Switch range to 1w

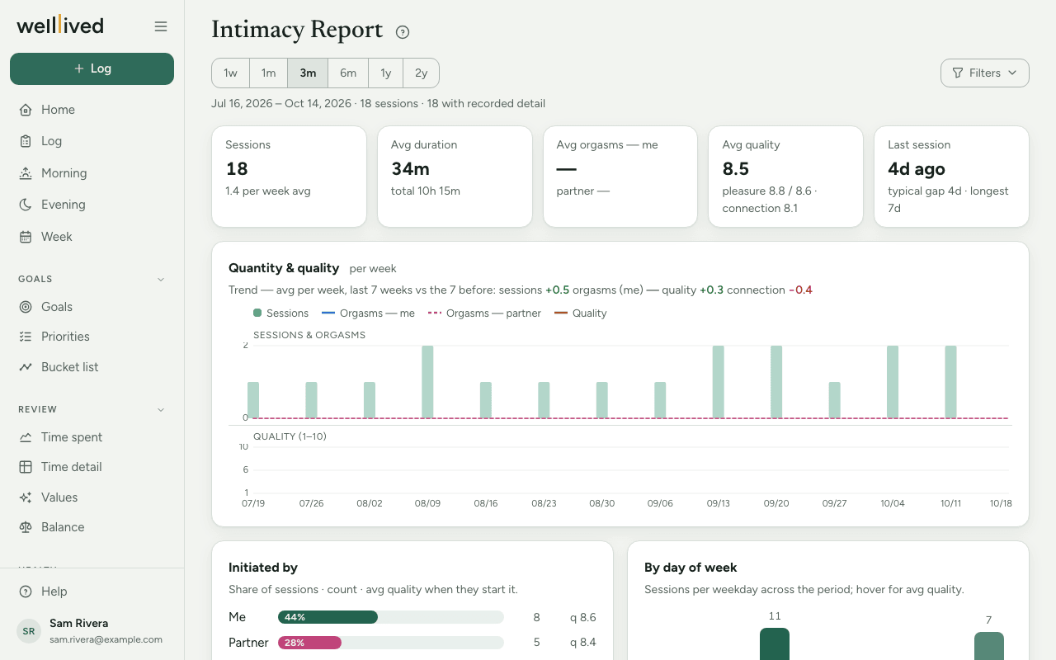(x=231, y=73)
